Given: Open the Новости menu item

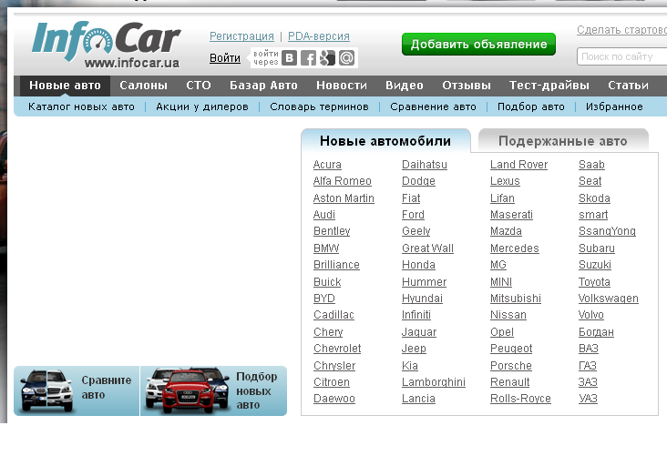Looking at the screenshot, I should tap(341, 86).
